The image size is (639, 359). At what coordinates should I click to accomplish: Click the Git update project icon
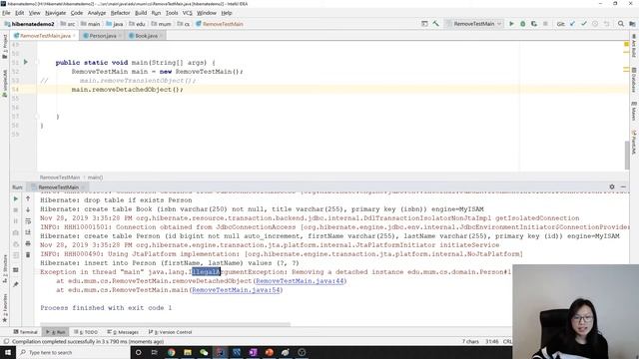(572, 24)
